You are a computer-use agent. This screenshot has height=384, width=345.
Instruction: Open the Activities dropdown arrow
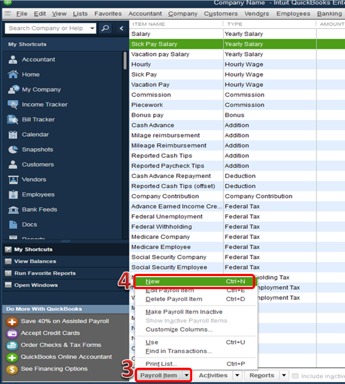coord(237,375)
